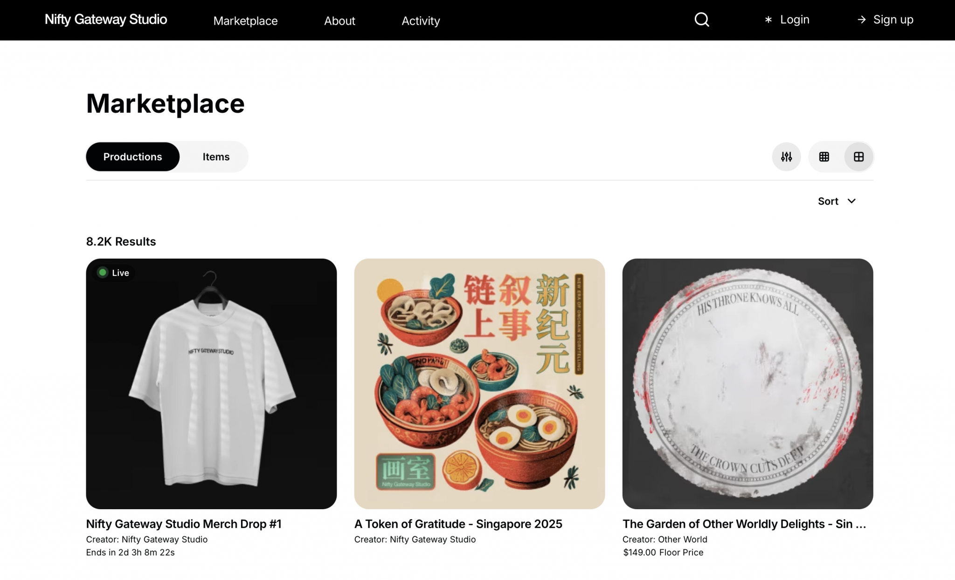Switch to the Items toggle
Image resolution: width=955 pixels, height=580 pixels.
216,157
